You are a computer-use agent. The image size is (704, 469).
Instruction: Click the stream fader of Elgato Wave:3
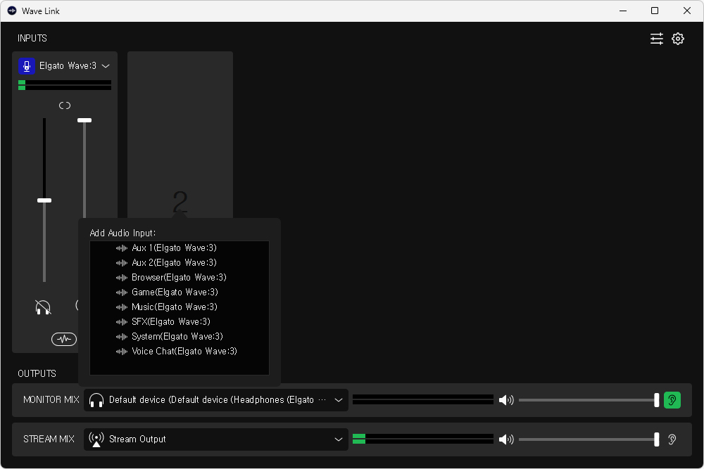(84, 120)
